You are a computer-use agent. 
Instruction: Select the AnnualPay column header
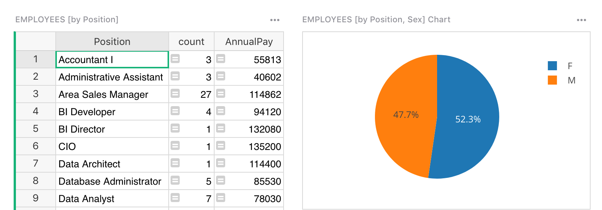[x=249, y=42]
